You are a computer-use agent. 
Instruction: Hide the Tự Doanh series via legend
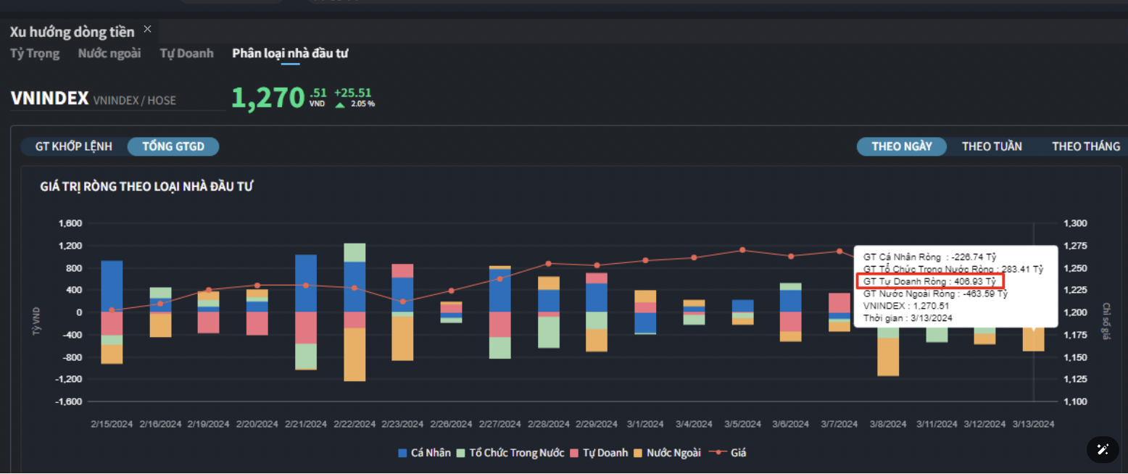point(574,453)
